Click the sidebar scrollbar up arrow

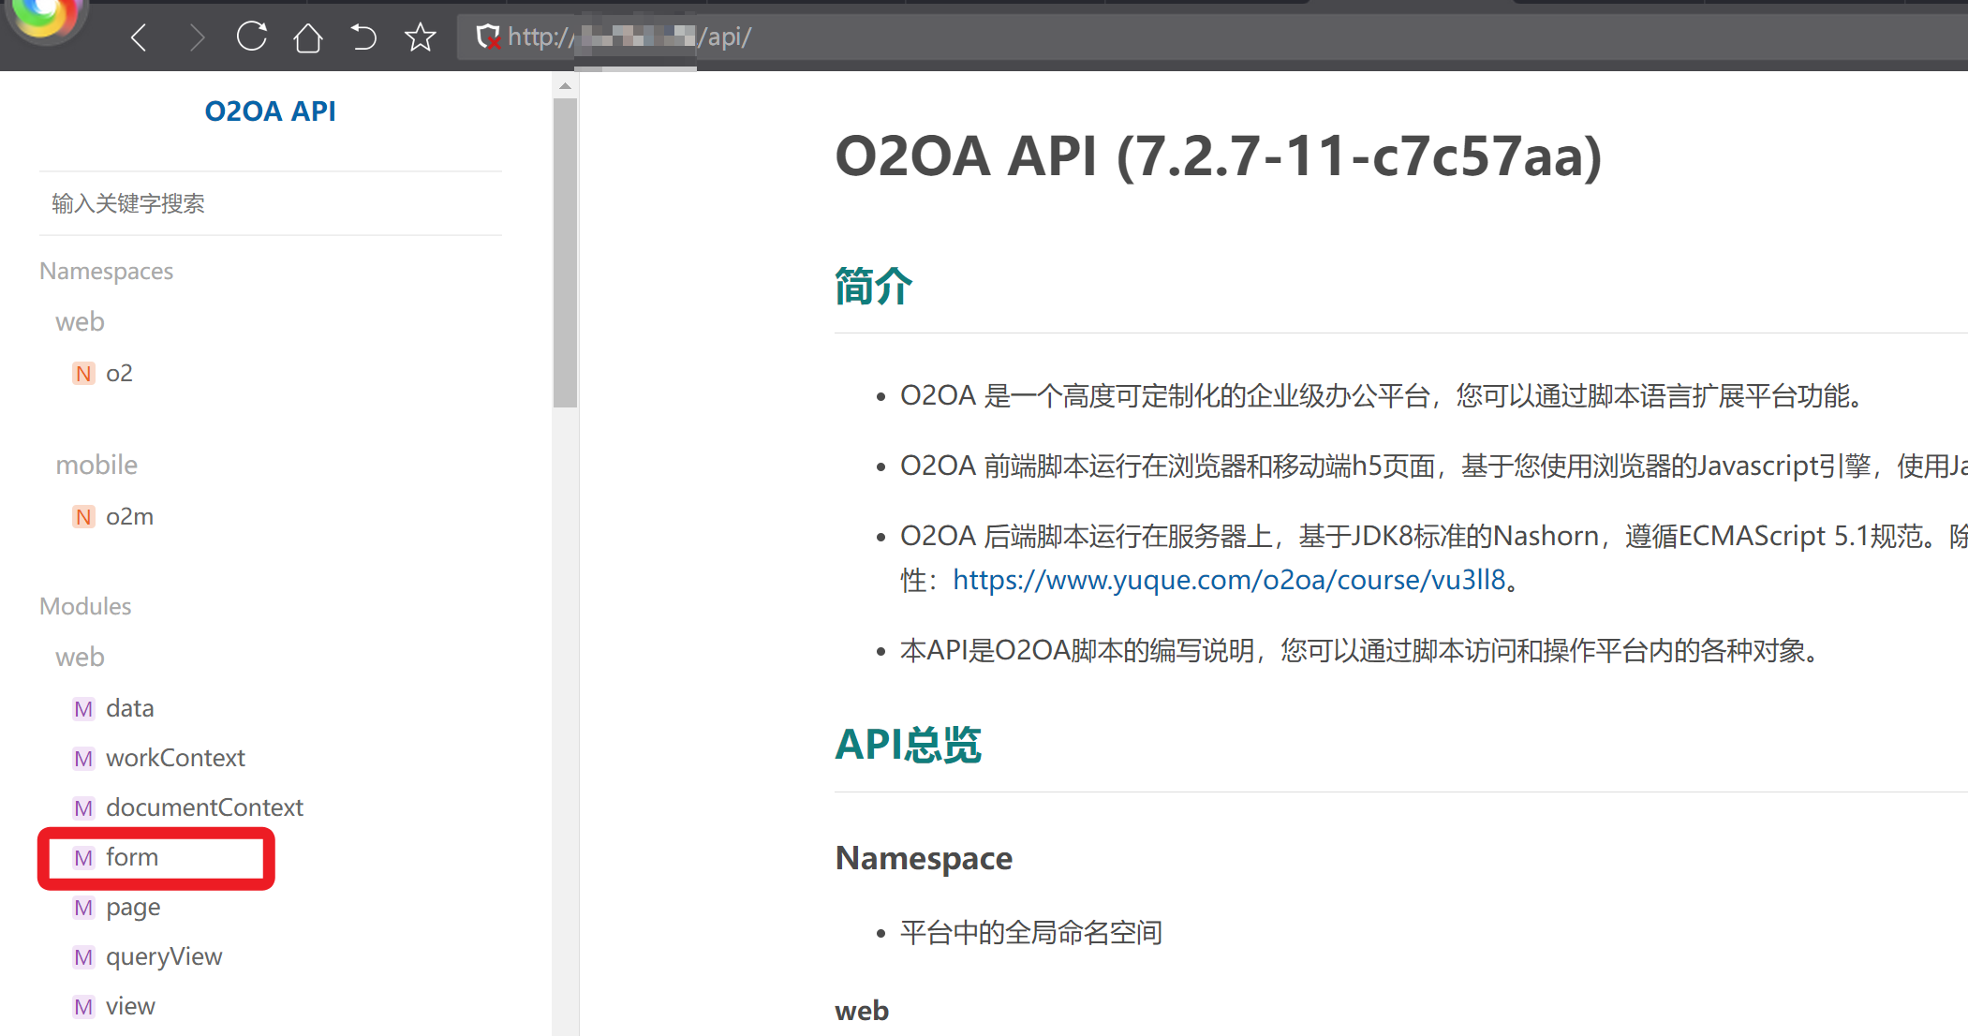tap(565, 86)
